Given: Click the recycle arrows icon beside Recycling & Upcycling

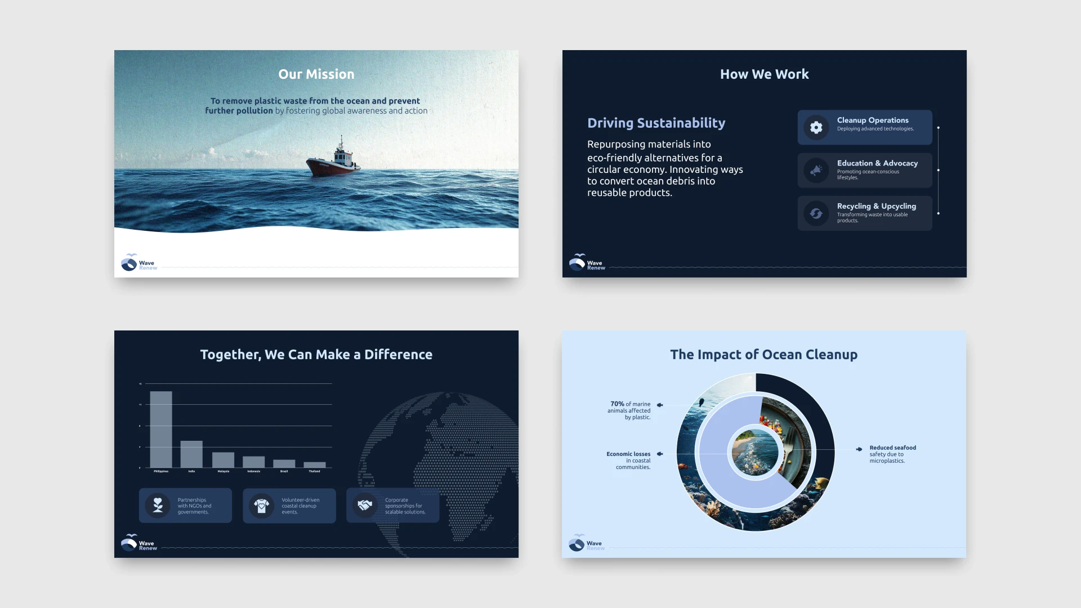Looking at the screenshot, I should [816, 213].
